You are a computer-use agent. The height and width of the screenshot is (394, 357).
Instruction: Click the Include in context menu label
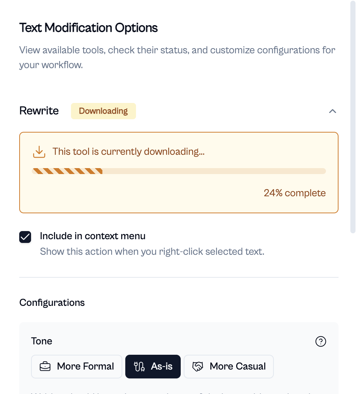92,236
